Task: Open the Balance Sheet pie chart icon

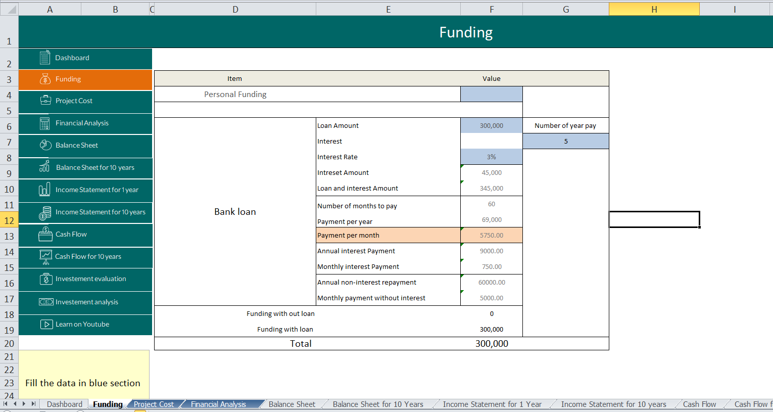Action: coord(44,146)
